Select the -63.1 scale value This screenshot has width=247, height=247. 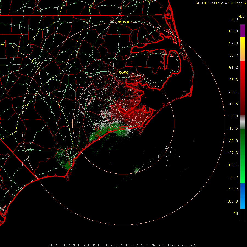(x=232, y=165)
